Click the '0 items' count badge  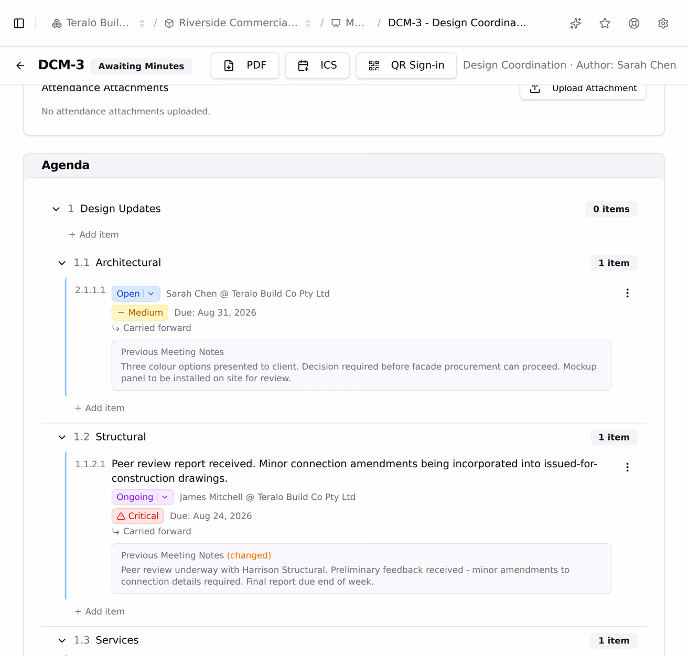click(x=611, y=209)
